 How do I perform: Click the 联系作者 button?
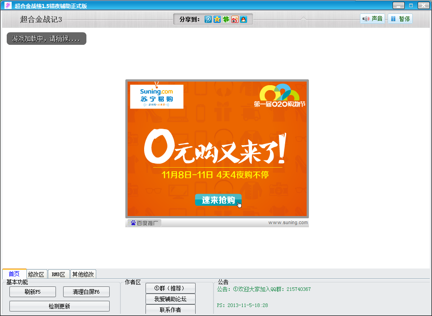(171, 309)
